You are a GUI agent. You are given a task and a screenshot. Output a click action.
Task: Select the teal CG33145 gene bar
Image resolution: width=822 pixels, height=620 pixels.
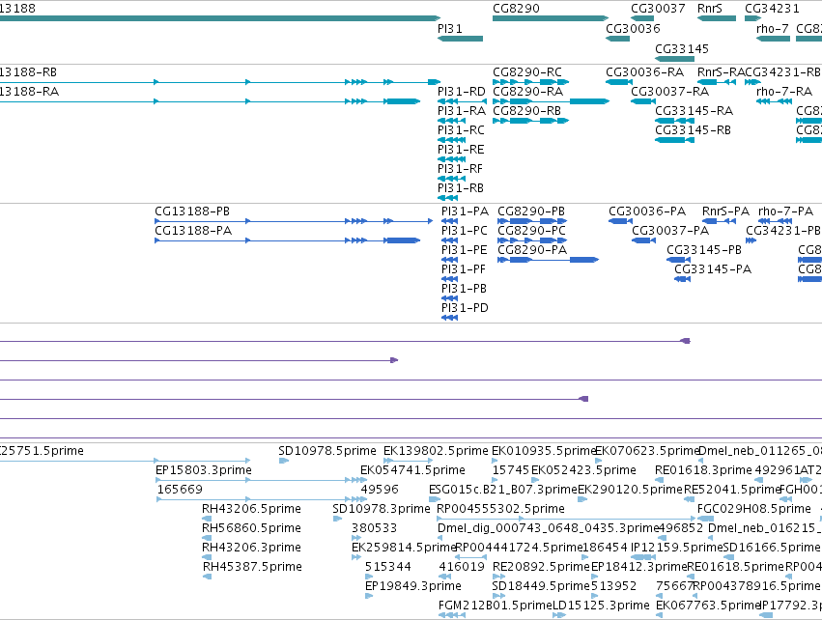pos(674,59)
